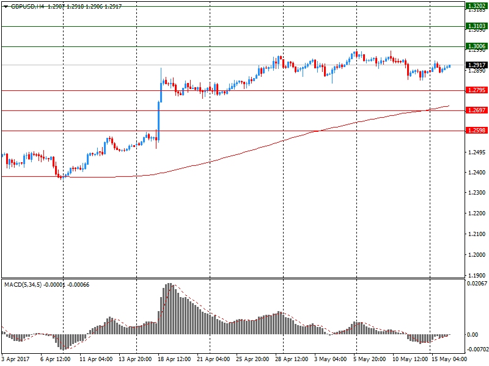
Task: Click the 6 Apr 12:00 time label
Action: tap(55, 359)
